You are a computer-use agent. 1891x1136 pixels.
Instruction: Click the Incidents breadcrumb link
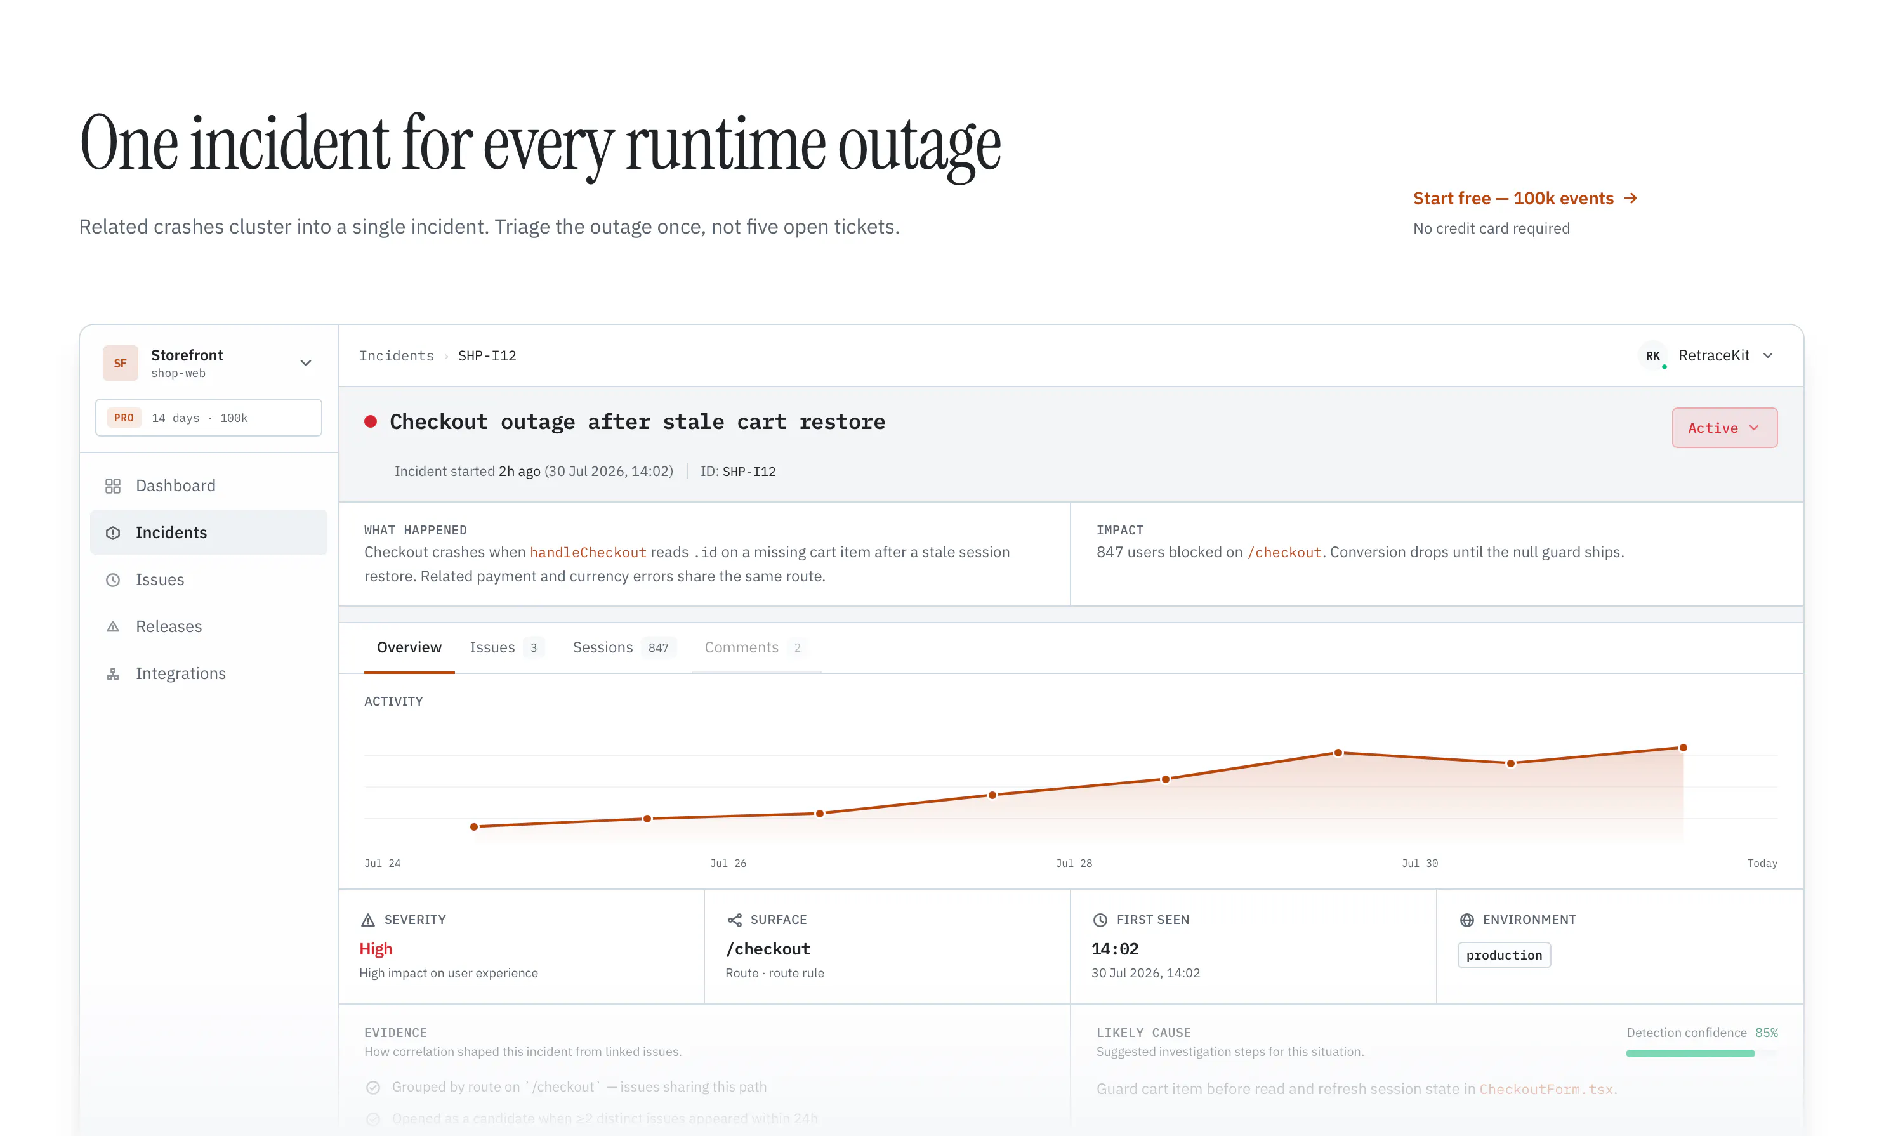pos(397,356)
